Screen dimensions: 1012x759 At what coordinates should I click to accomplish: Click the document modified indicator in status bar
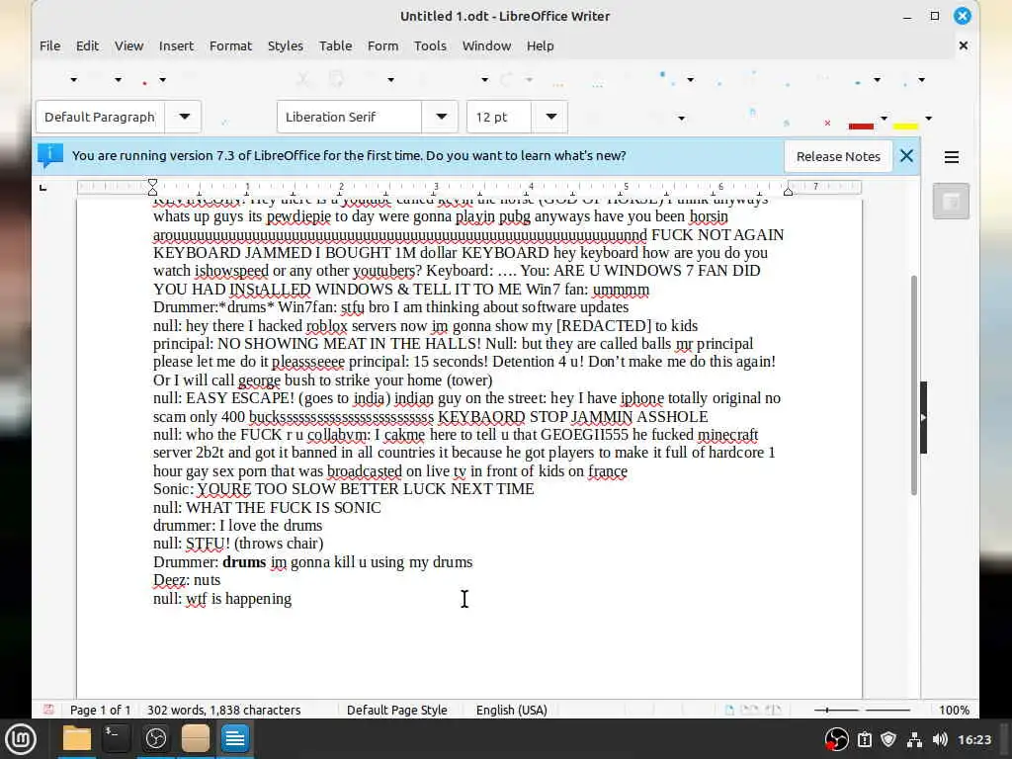(x=48, y=710)
